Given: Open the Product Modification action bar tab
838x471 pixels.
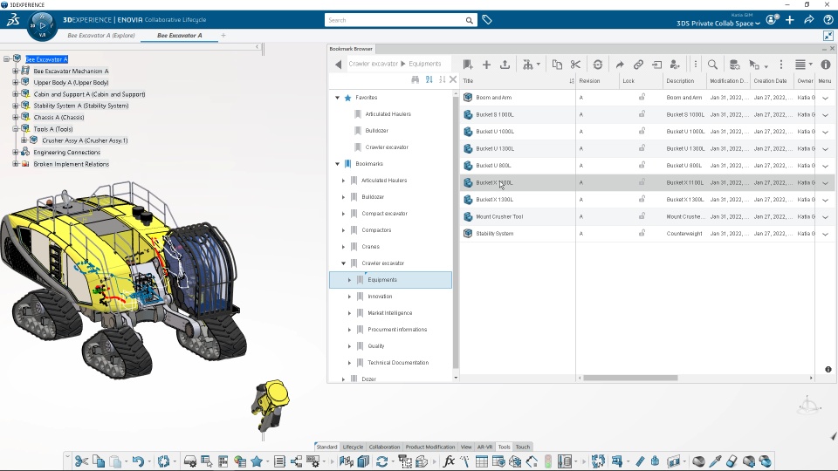Looking at the screenshot, I should pos(430,447).
